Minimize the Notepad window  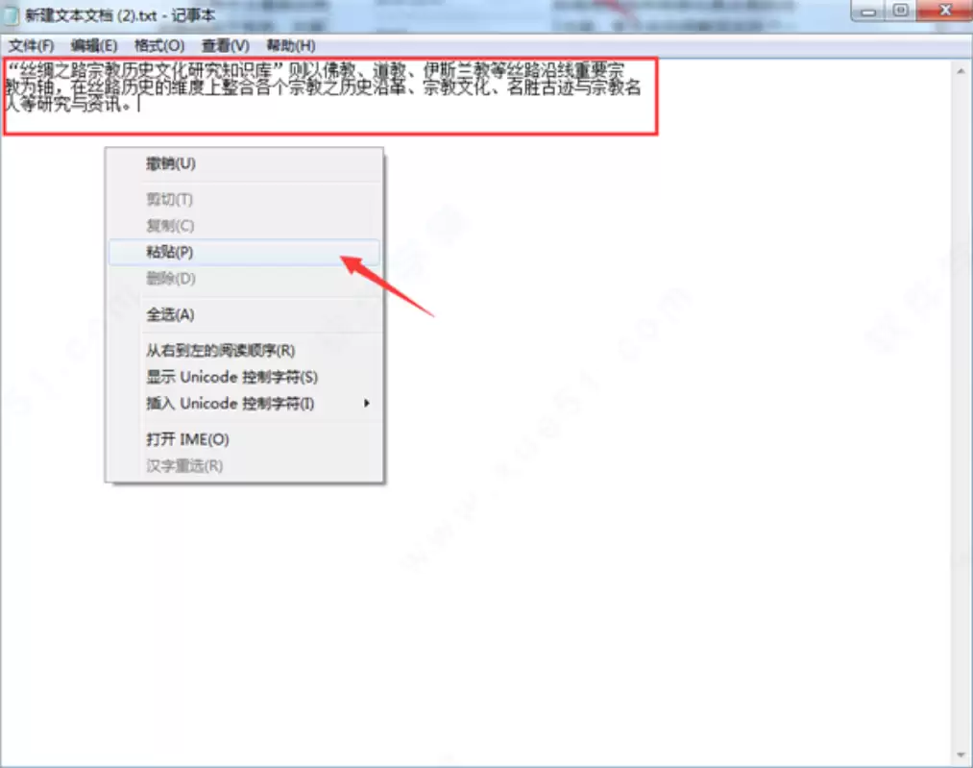click(870, 12)
